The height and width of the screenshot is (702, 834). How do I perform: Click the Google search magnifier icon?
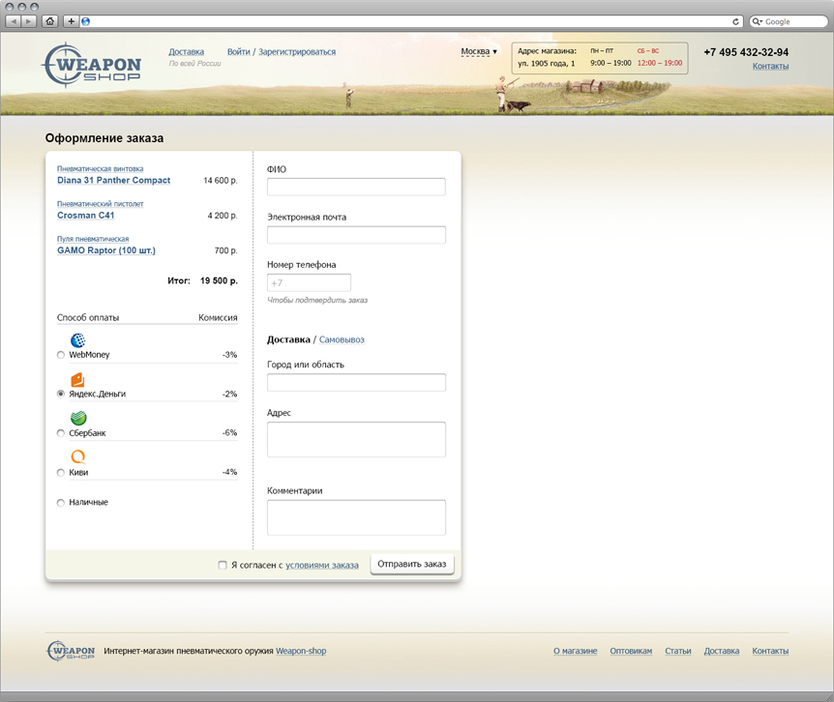[756, 21]
